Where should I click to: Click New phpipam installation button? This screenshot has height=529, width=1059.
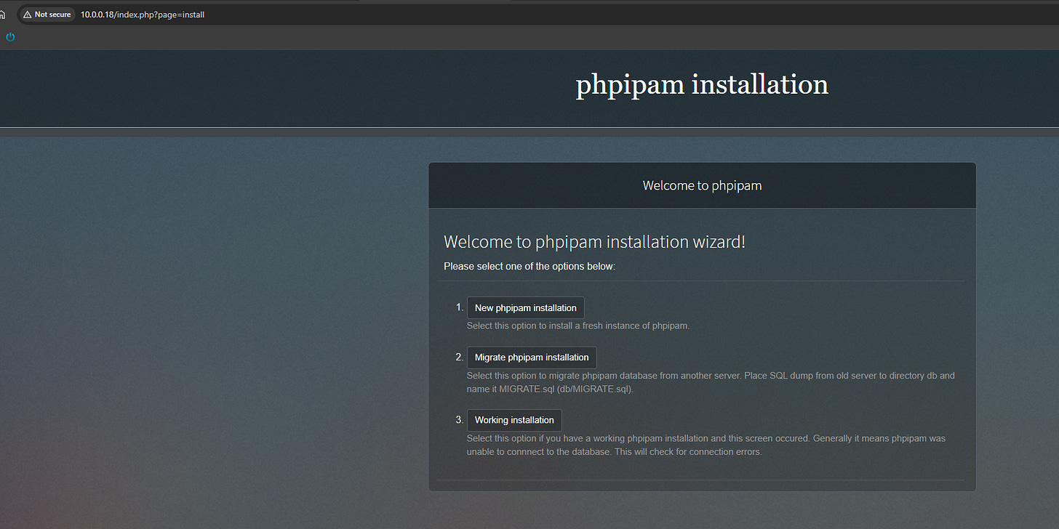coord(525,308)
